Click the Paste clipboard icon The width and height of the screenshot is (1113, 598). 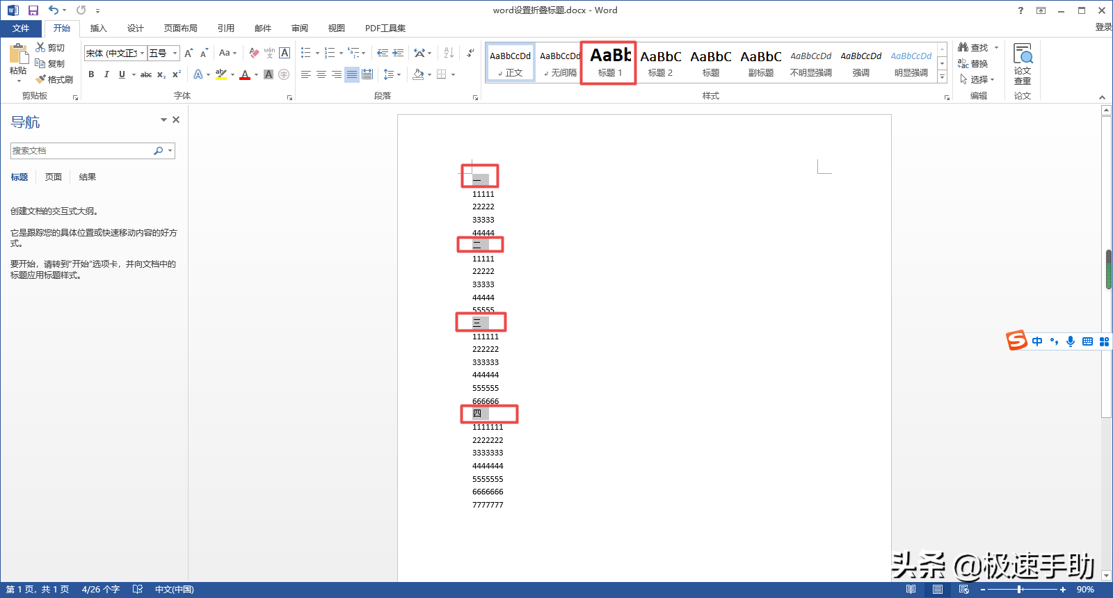pyautogui.click(x=18, y=54)
